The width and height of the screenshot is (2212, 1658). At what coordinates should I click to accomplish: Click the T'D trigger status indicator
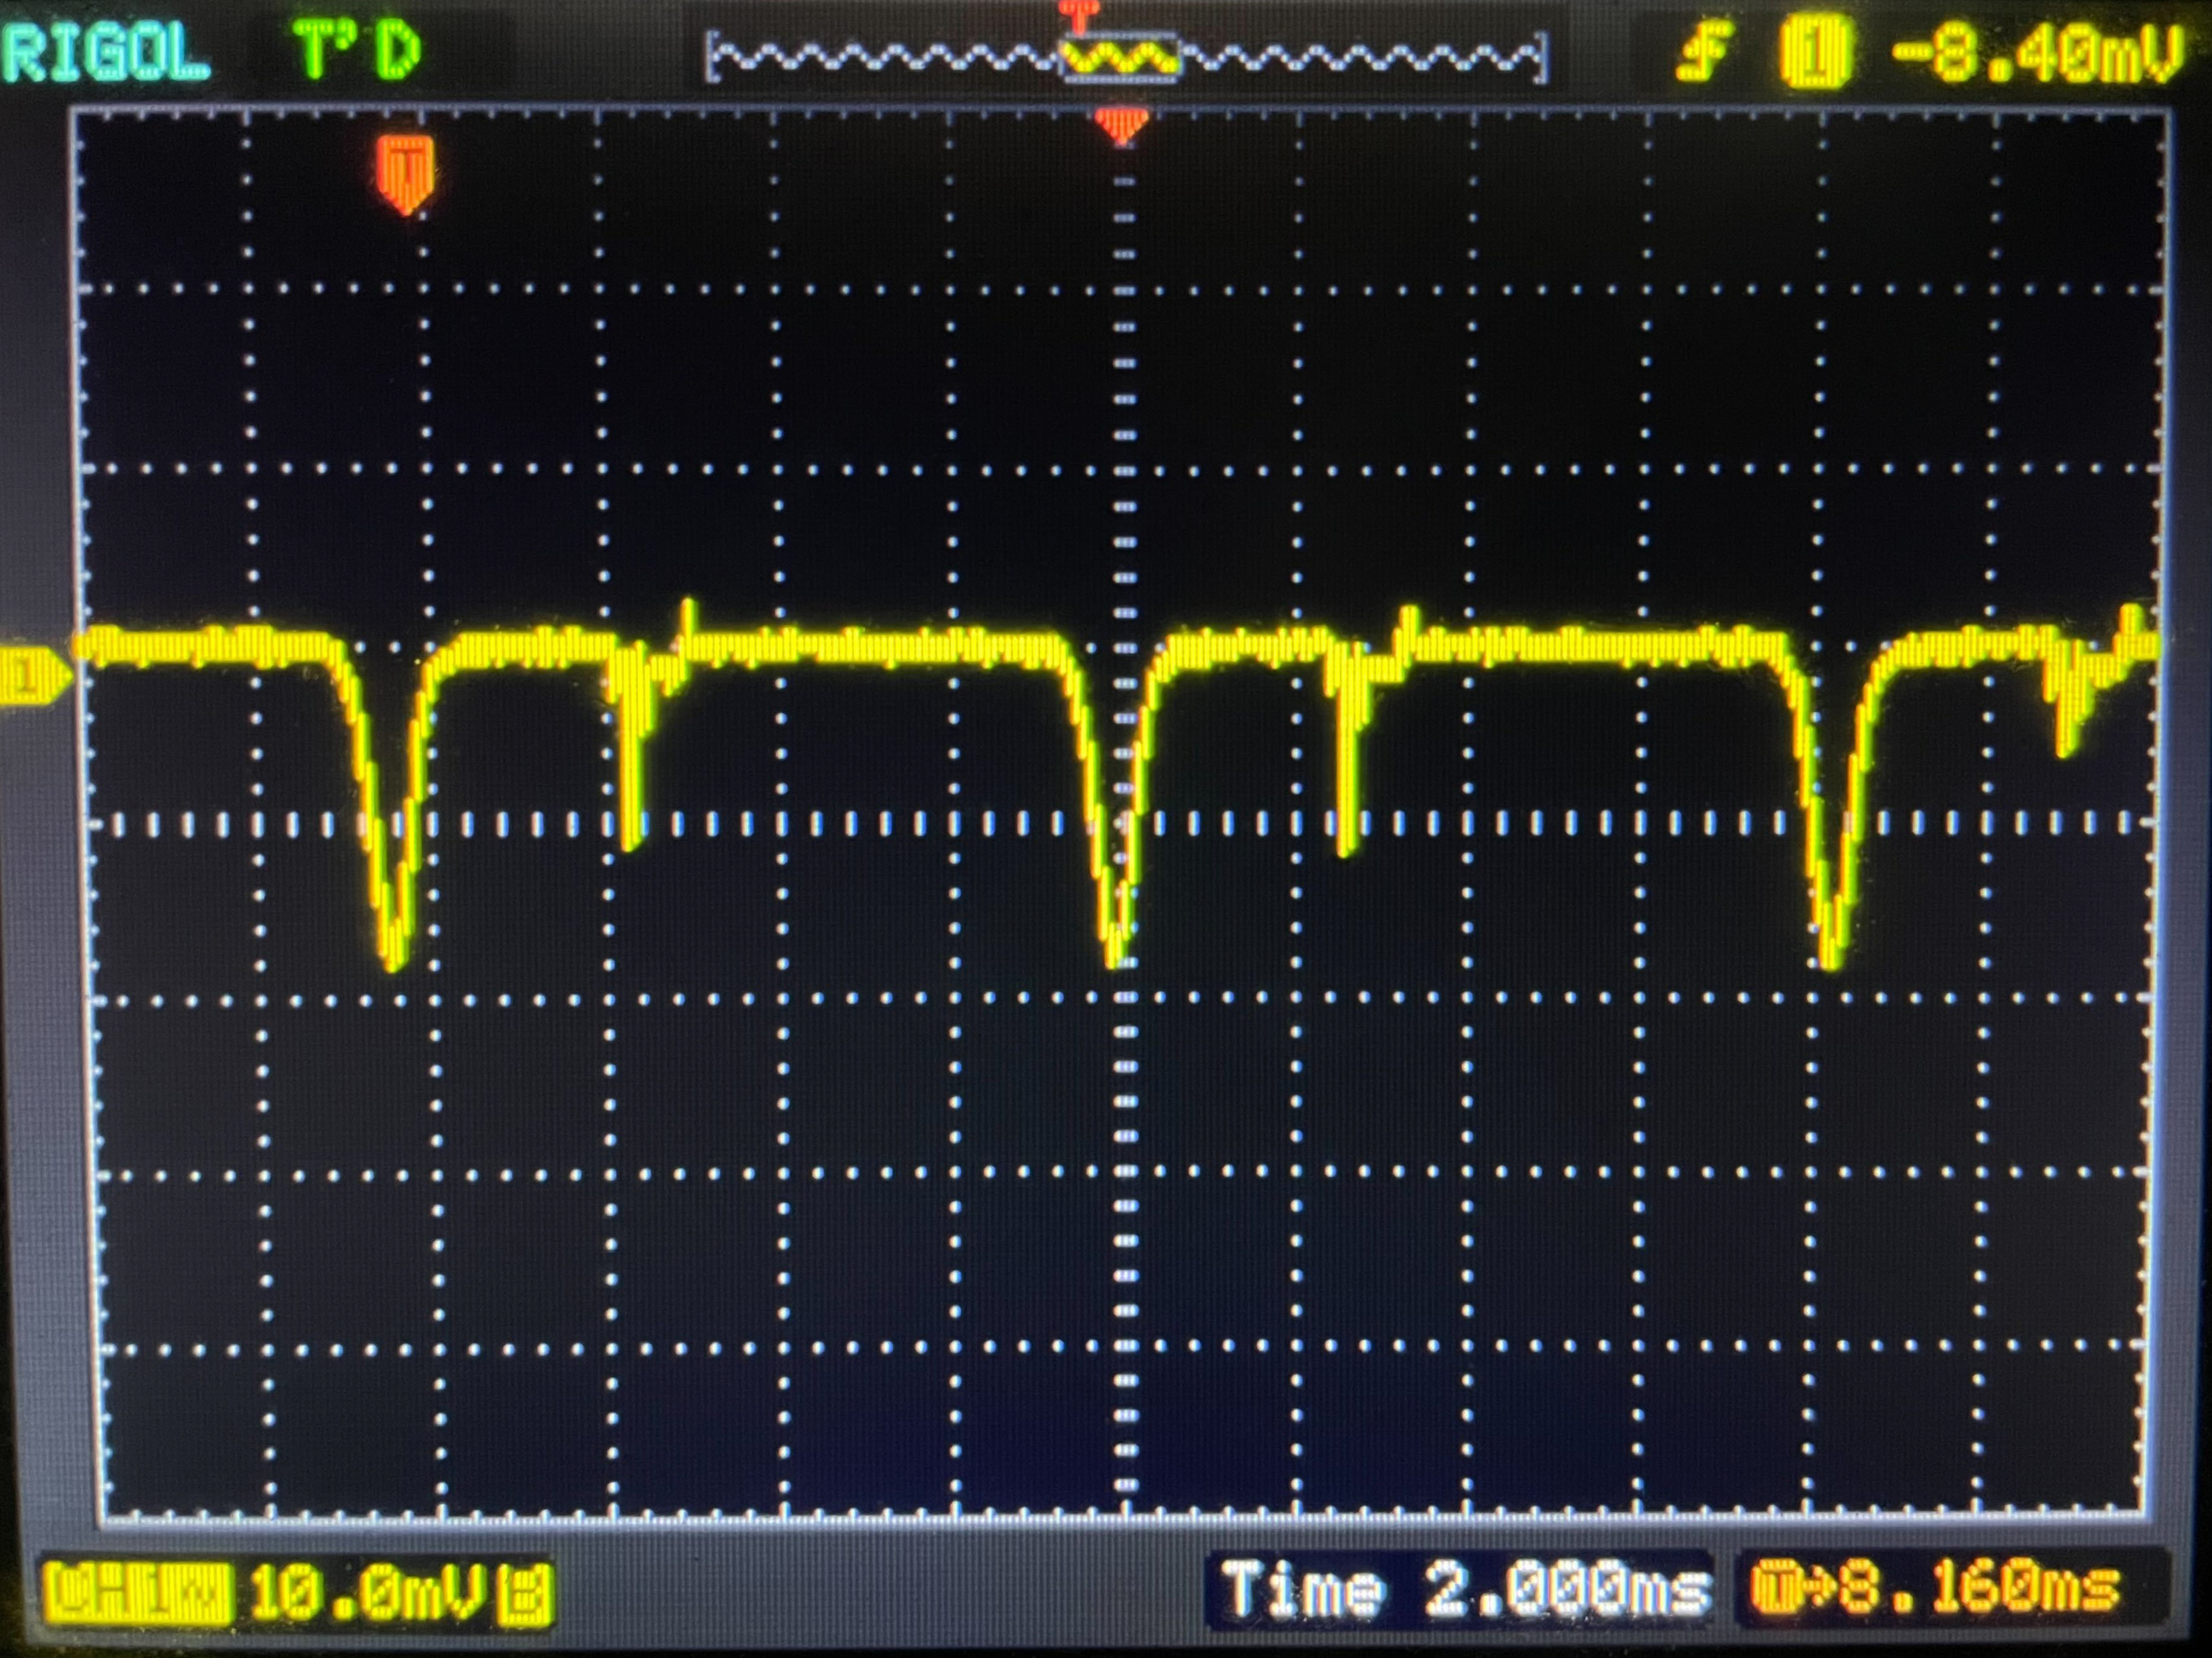pyautogui.click(x=357, y=50)
